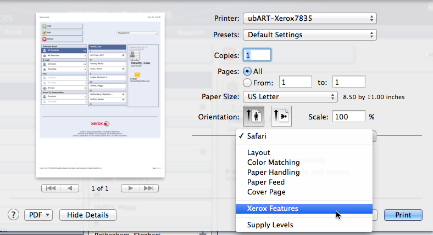Expand the Paper Size US Letter dropdown

[290, 97]
